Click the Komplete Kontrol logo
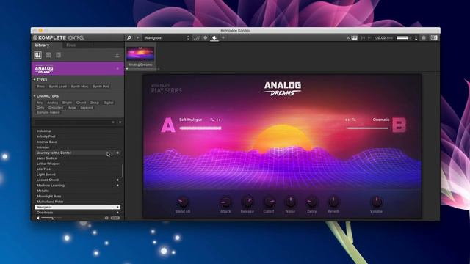The width and height of the screenshot is (470, 264). [x=59, y=37]
